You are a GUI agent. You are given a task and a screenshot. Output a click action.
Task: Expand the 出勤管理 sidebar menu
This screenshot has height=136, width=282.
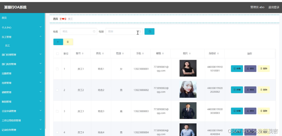tap(22, 73)
